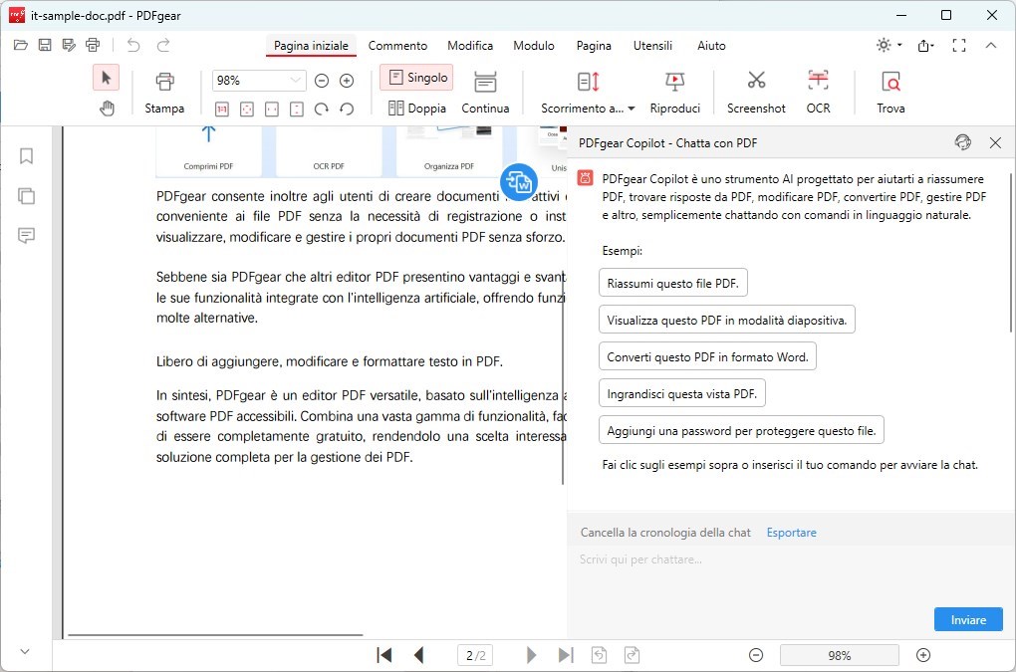Click 'Cancella la cronologia della chat'

[x=665, y=533]
